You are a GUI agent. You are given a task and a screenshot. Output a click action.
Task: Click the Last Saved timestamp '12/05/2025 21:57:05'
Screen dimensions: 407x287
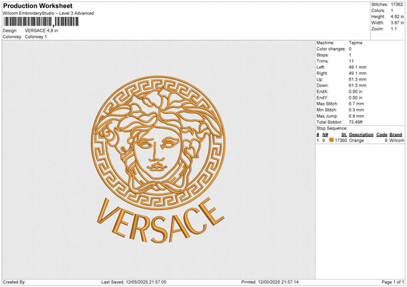pyautogui.click(x=146, y=282)
